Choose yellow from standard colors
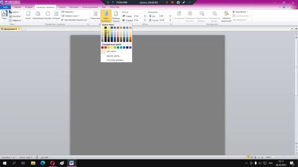The height and width of the screenshot is (167, 298). tap(112, 47)
